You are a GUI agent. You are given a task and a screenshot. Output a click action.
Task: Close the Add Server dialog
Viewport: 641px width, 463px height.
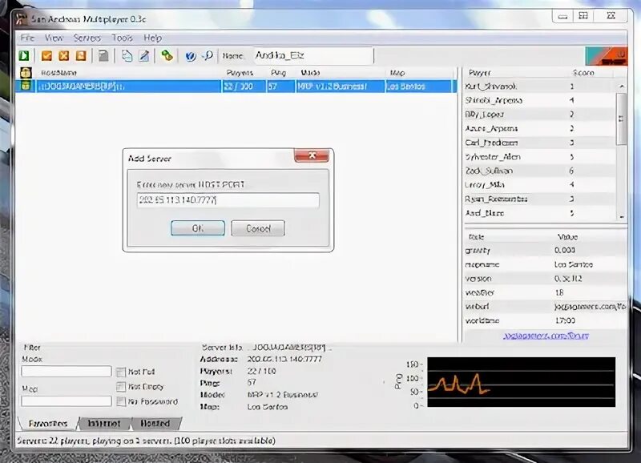(312, 155)
